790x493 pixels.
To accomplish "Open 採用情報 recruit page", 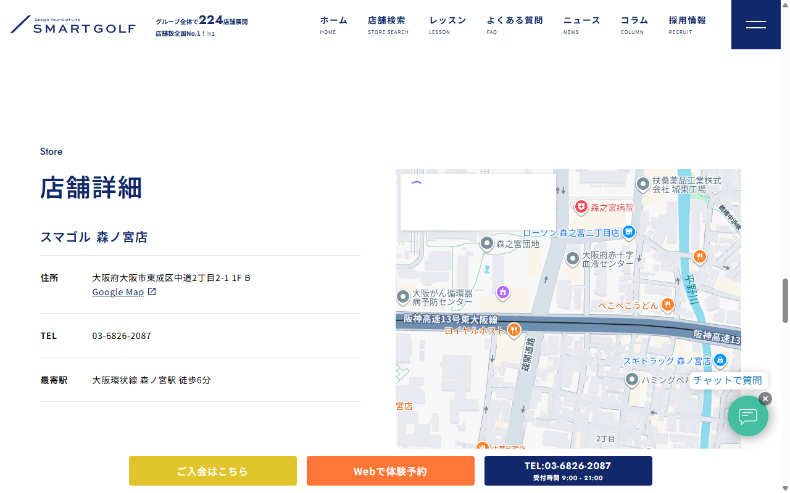I will tap(688, 25).
